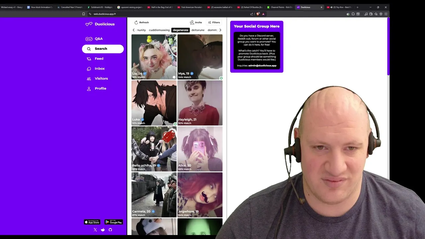Viewport: 425px width, 239px height.
Task: Click the Duolicious heart logo icon
Action: (x=89, y=24)
